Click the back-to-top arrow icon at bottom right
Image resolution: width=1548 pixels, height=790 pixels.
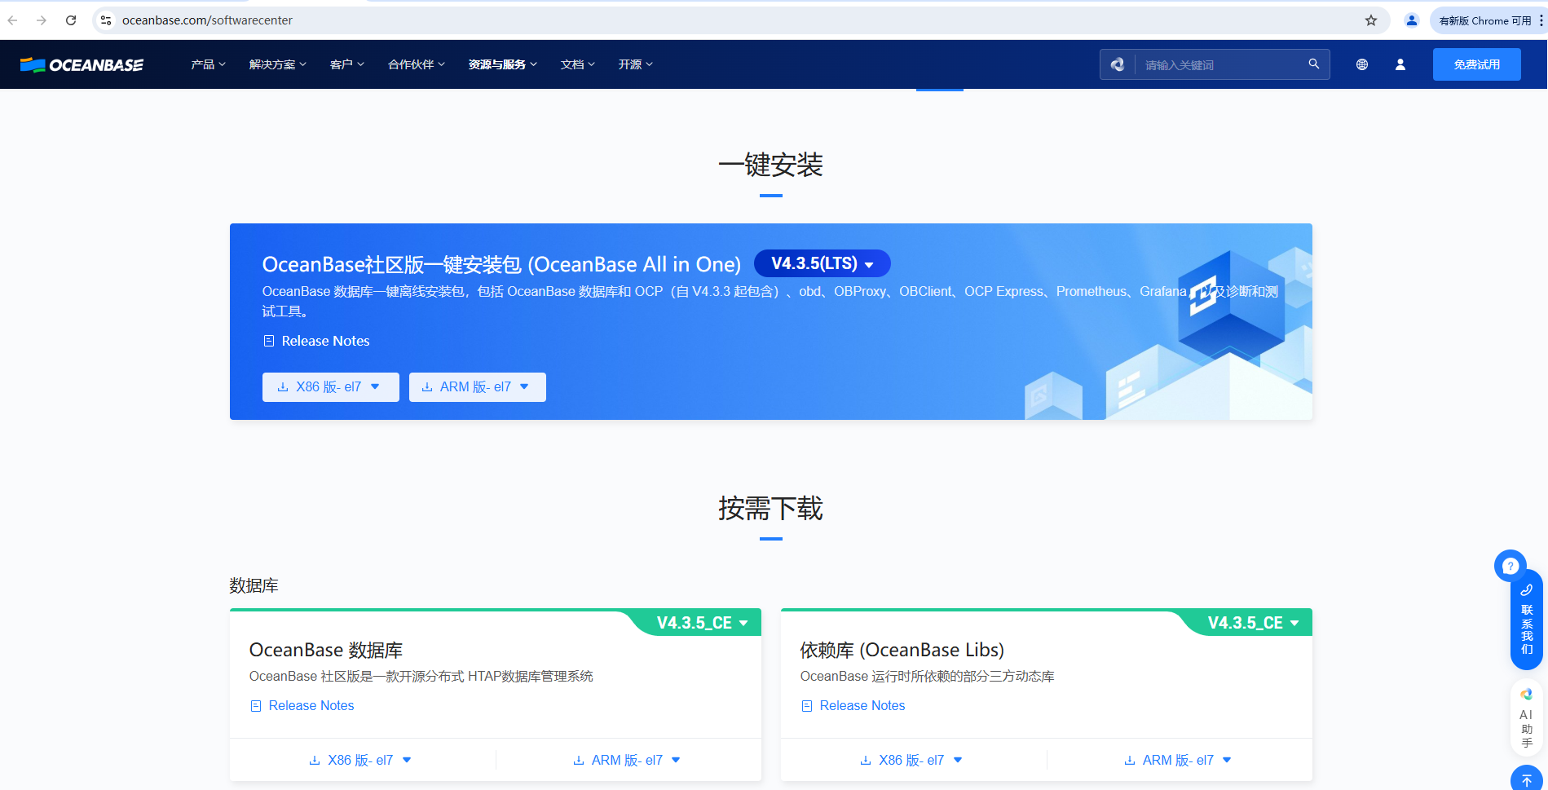pos(1526,779)
